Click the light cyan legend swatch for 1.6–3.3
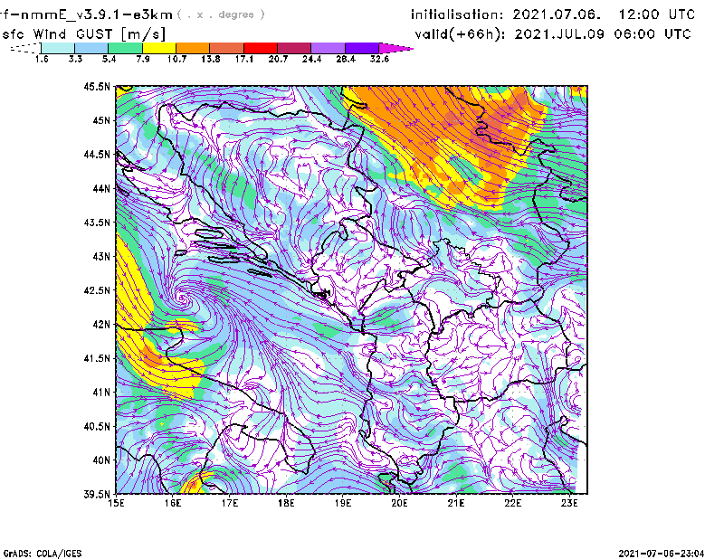 click(x=58, y=48)
